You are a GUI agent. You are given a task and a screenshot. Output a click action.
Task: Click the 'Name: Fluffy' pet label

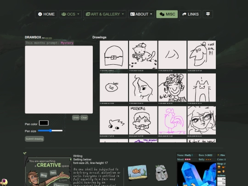coord(185,155)
